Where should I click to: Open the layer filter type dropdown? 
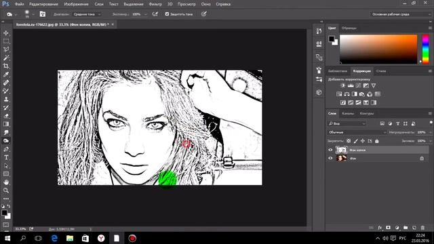347,123
